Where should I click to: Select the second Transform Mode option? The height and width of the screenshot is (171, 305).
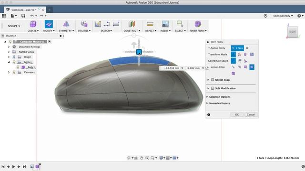coord(239,55)
